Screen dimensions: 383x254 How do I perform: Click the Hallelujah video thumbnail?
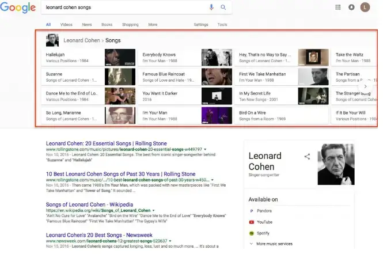tap(120, 58)
